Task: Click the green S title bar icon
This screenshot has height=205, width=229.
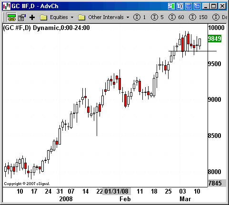Action: coord(171,6)
